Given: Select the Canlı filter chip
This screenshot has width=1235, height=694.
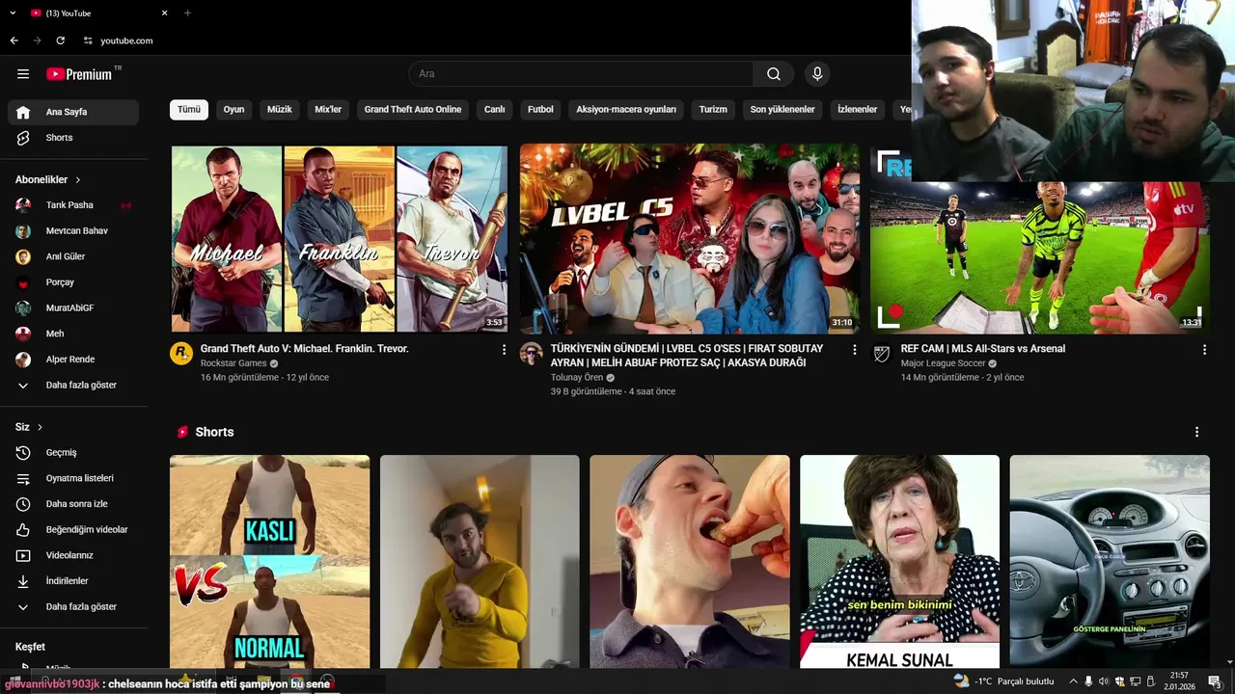Looking at the screenshot, I should [x=495, y=110].
